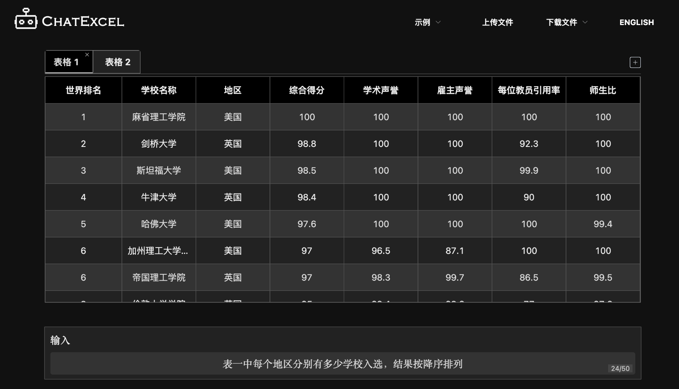Open the 下载文件 dropdown chevron
Viewport: 679px width, 389px height.
[x=586, y=22]
